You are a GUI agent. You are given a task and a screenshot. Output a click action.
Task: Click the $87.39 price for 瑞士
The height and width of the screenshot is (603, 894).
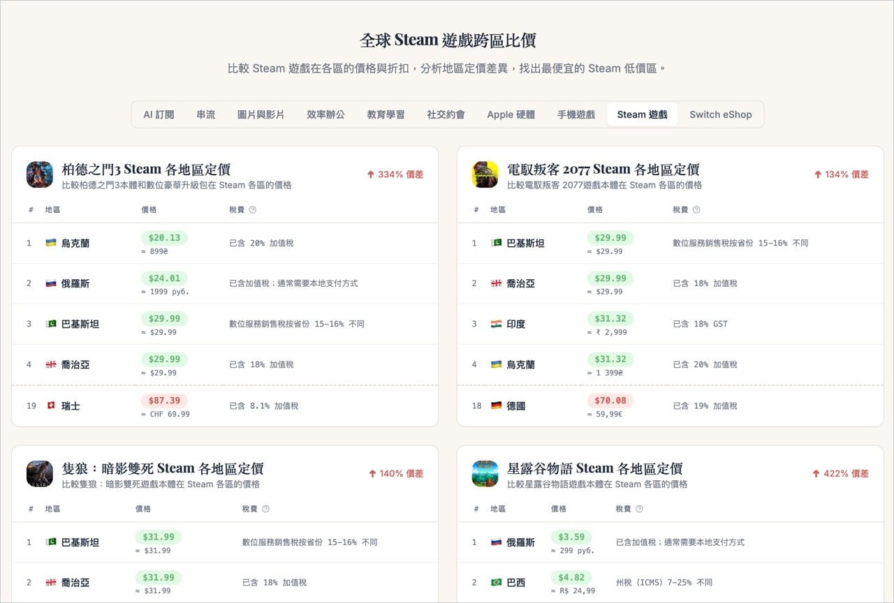pos(164,401)
